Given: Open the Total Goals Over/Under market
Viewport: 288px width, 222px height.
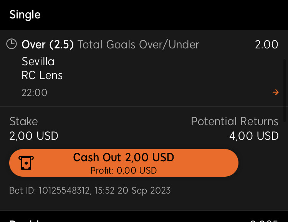Looking at the screenshot, I should coord(138,45).
